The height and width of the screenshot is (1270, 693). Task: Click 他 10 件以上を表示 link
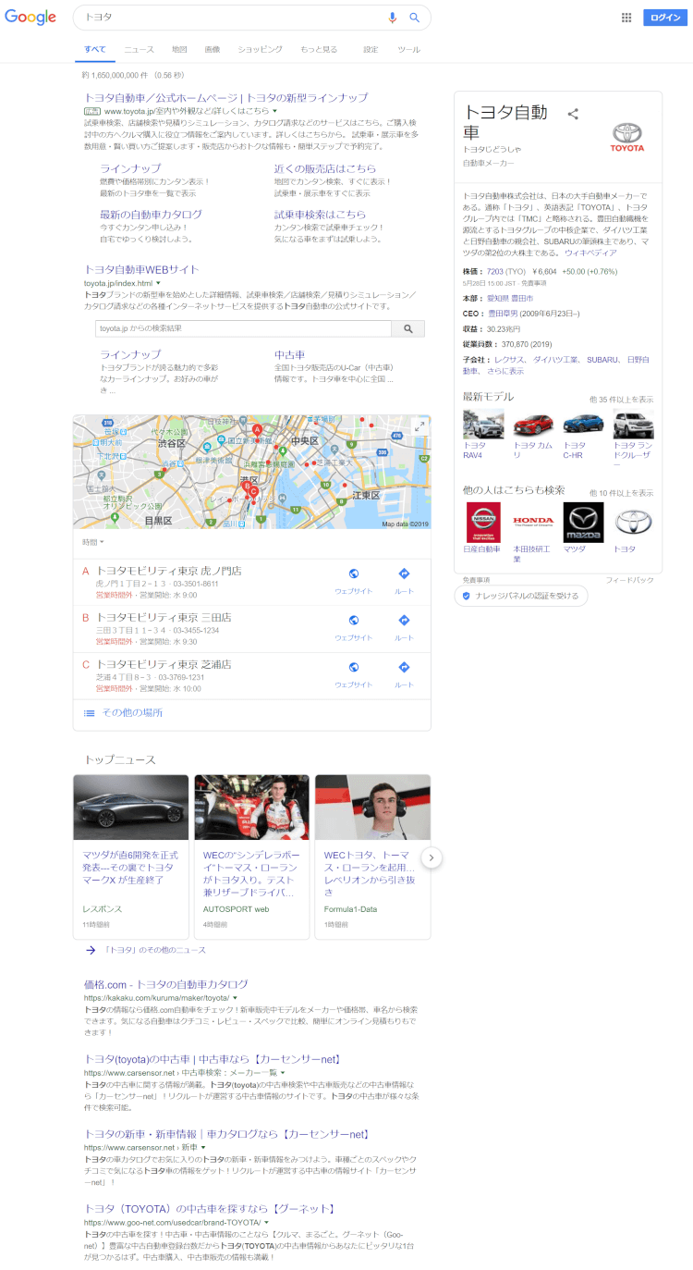pyautogui.click(x=621, y=493)
